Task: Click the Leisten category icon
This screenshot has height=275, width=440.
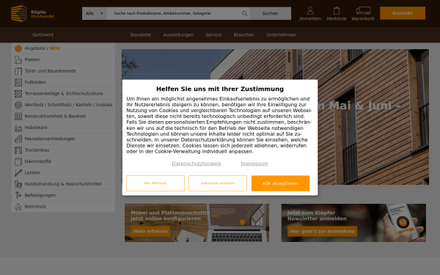Action: pos(18,173)
